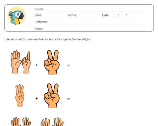The image size is (158, 126).
Task: Click the Turma blank field
Action: coord(88,16)
